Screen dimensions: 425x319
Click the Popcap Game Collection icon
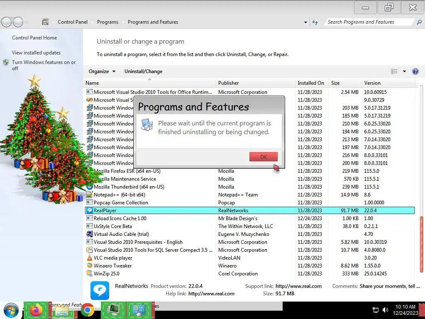(x=90, y=202)
